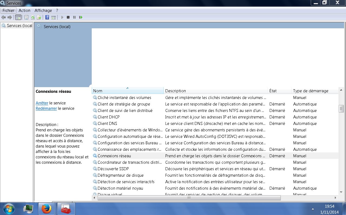Sort by Type de démarrage column header

(x=315, y=91)
